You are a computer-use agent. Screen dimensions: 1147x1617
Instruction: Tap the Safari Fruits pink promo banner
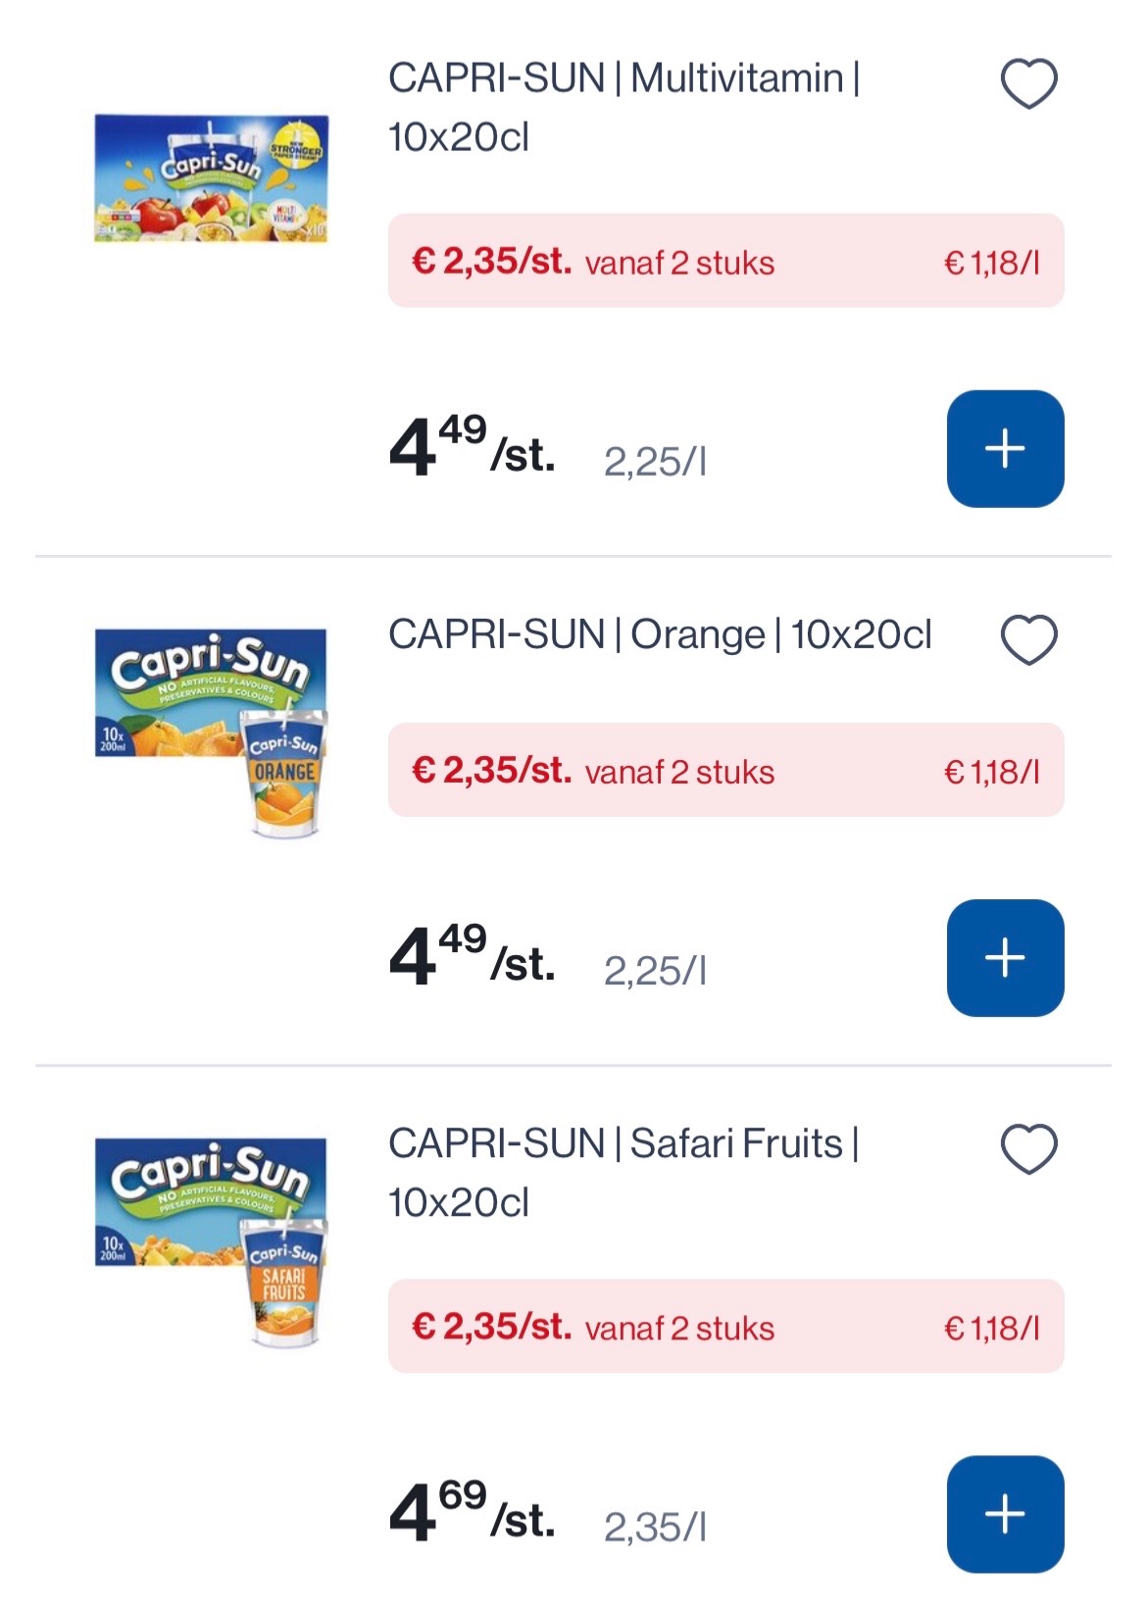tap(726, 1326)
